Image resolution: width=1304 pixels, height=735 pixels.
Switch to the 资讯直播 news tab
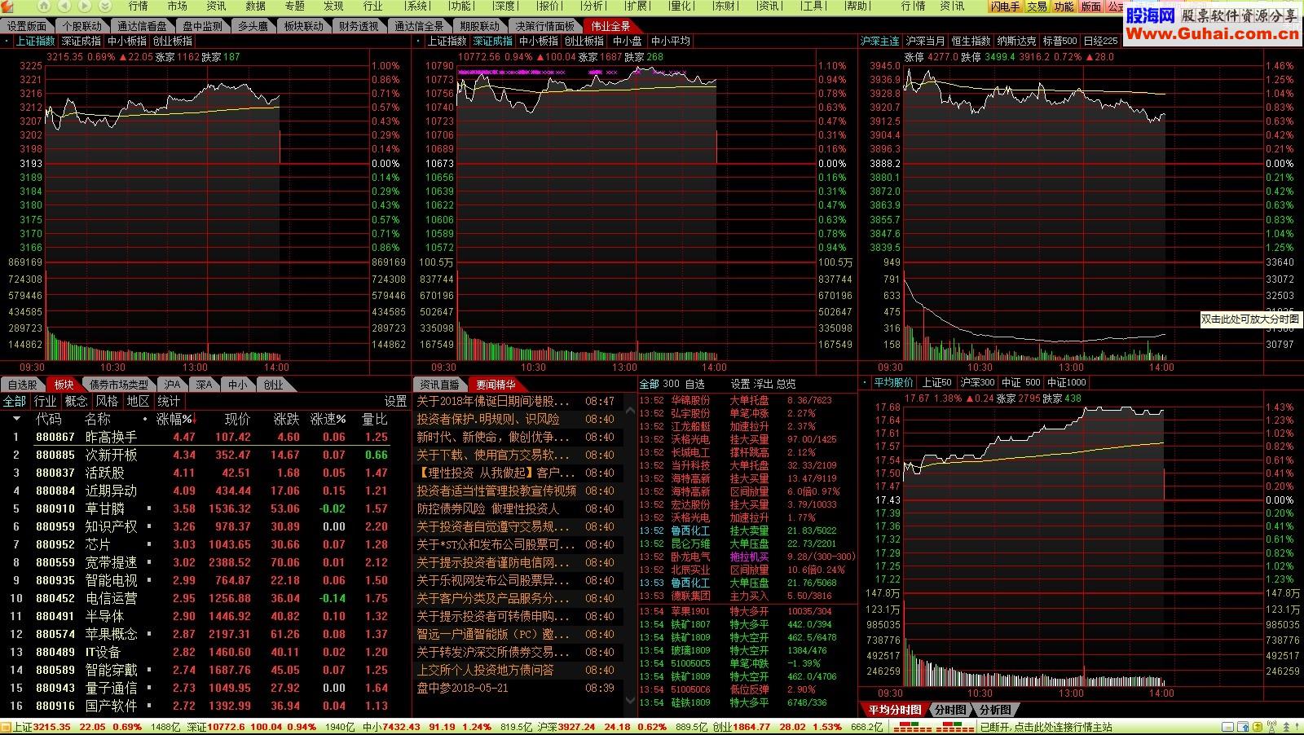(440, 385)
